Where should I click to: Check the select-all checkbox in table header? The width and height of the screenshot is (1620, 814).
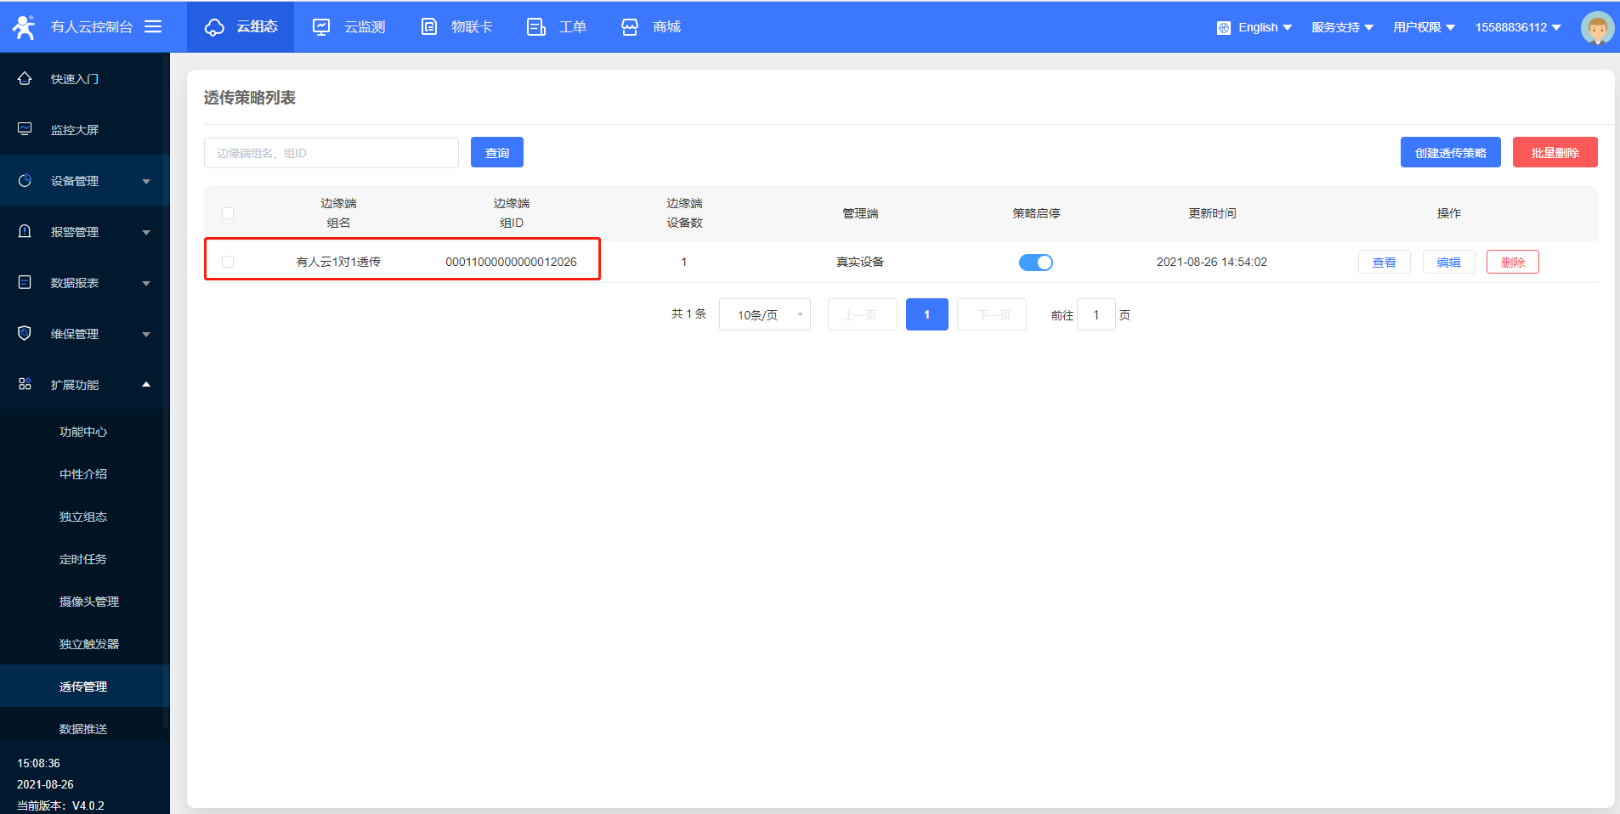tap(228, 213)
